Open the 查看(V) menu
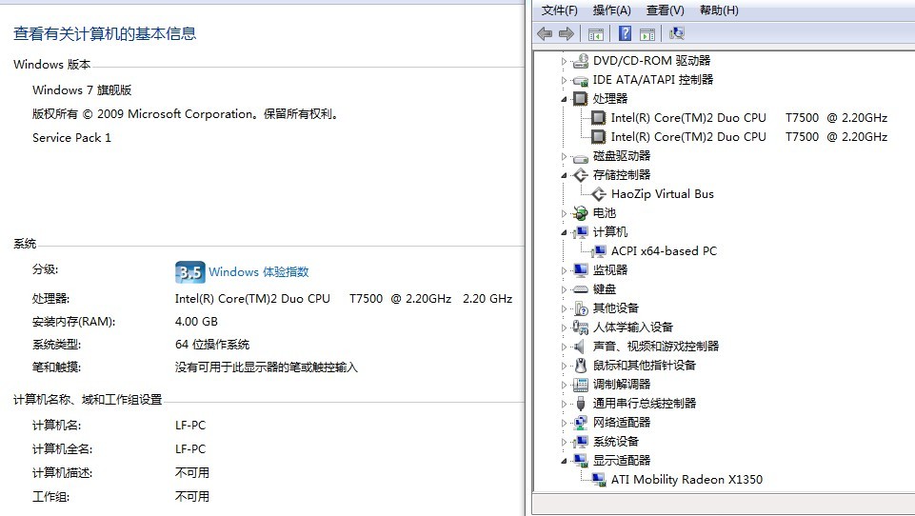 point(666,10)
